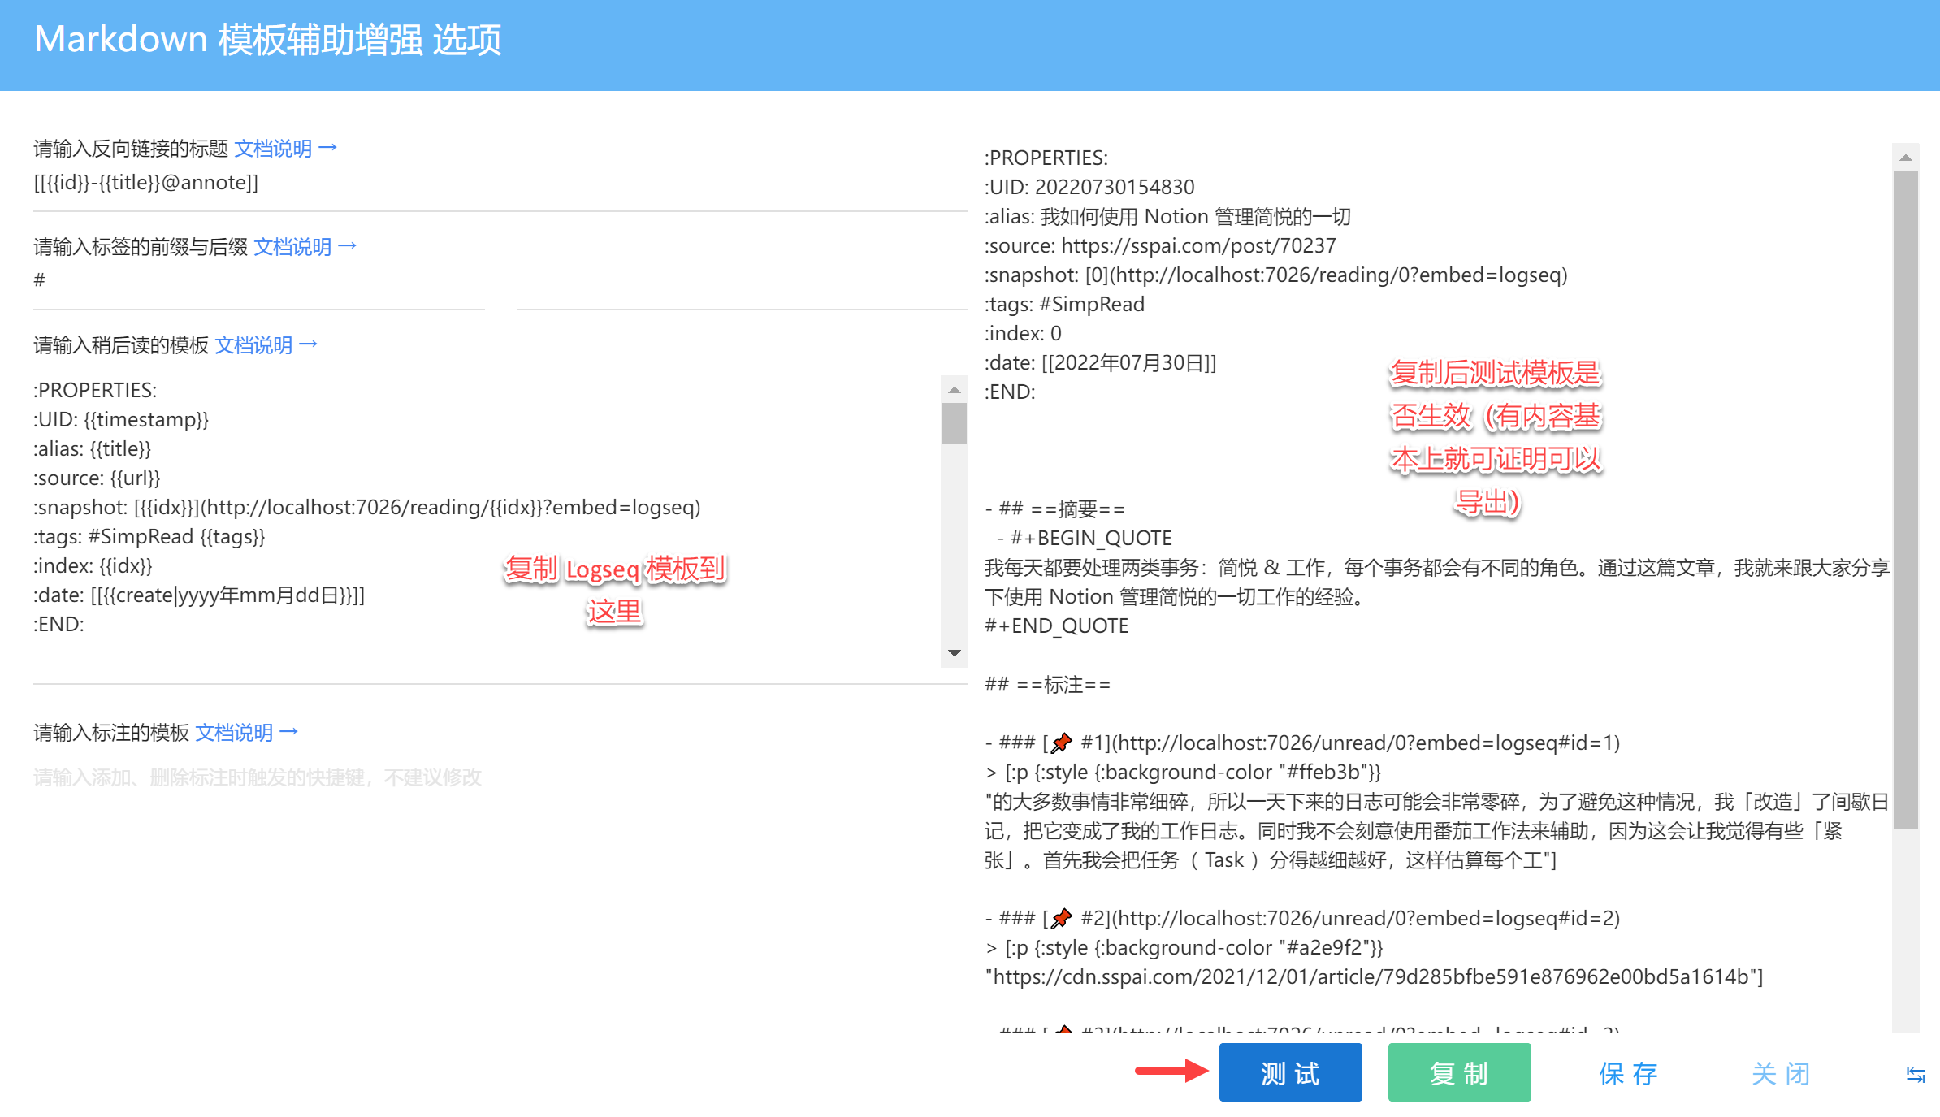This screenshot has height=1117, width=1940.
Task: Click ':tags: #SimpRead {{tags}}' template line
Action: (149, 536)
